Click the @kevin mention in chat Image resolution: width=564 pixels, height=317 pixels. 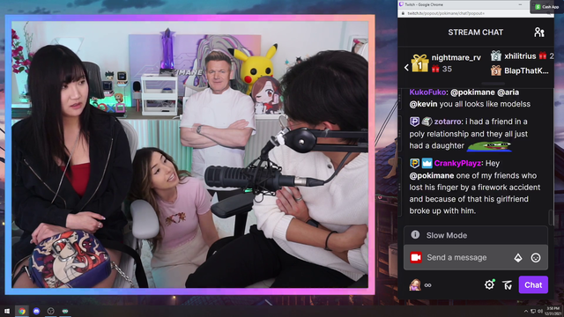pos(423,104)
